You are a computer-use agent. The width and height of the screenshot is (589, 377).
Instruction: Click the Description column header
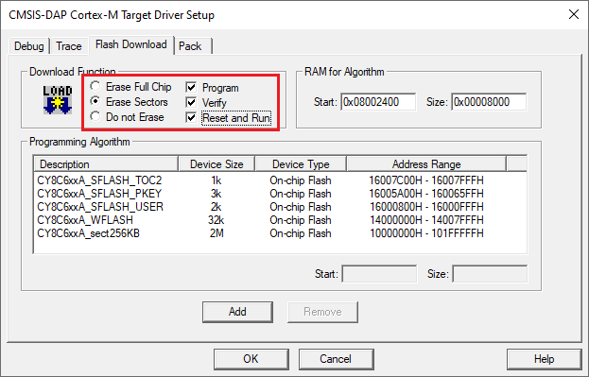tap(106, 164)
